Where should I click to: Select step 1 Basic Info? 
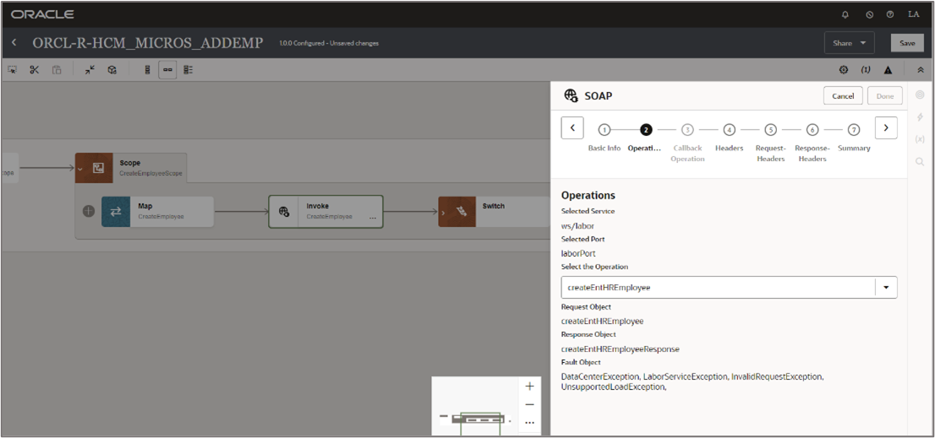604,130
